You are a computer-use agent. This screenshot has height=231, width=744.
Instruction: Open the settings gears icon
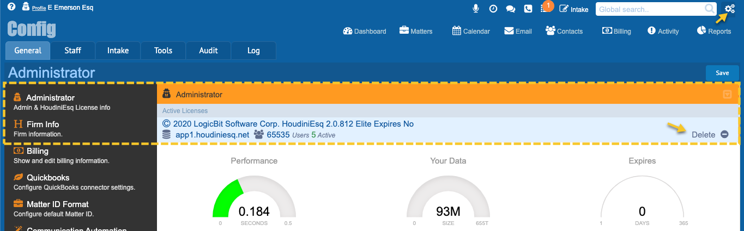(x=729, y=9)
